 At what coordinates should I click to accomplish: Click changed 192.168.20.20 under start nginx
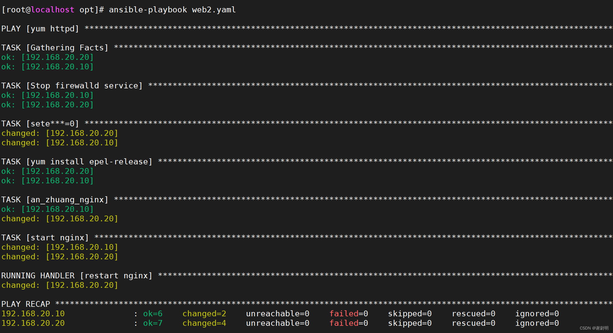60,257
